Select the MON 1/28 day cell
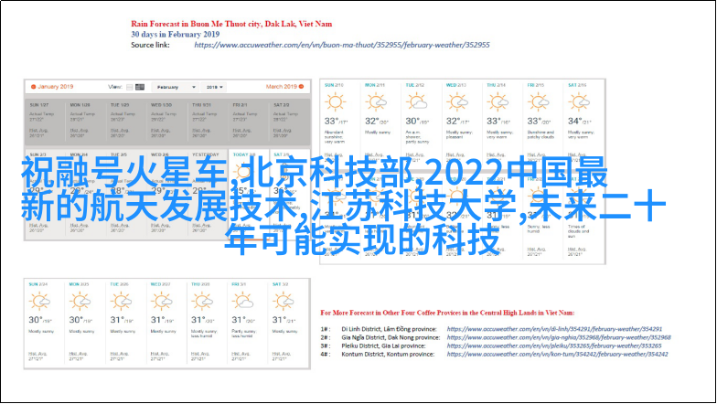 pos(85,122)
